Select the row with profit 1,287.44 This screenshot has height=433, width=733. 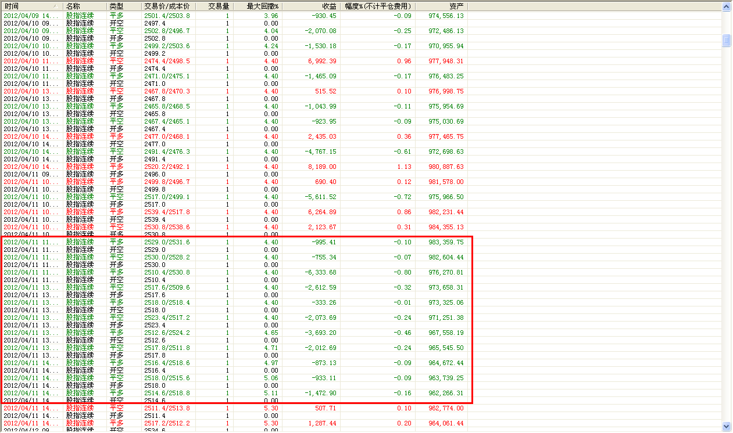[x=233, y=423]
